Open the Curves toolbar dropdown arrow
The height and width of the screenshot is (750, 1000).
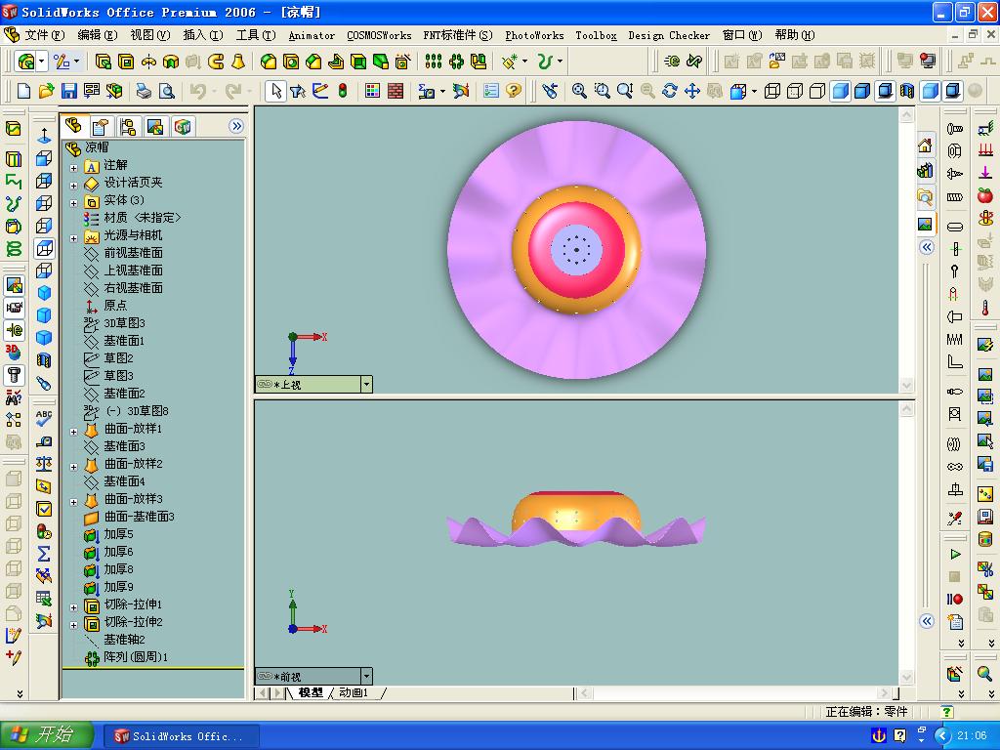click(560, 62)
